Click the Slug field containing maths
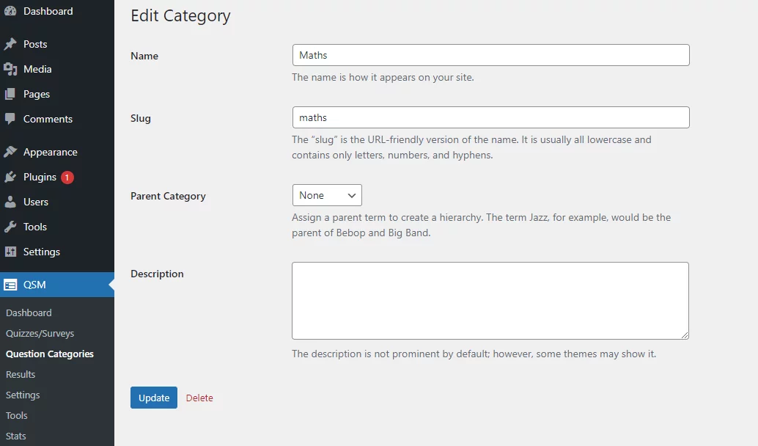The image size is (758, 446). pos(490,117)
